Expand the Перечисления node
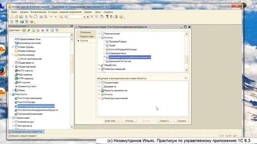Image resolution: width=257 pixels, height=144 pixels. coord(99,34)
